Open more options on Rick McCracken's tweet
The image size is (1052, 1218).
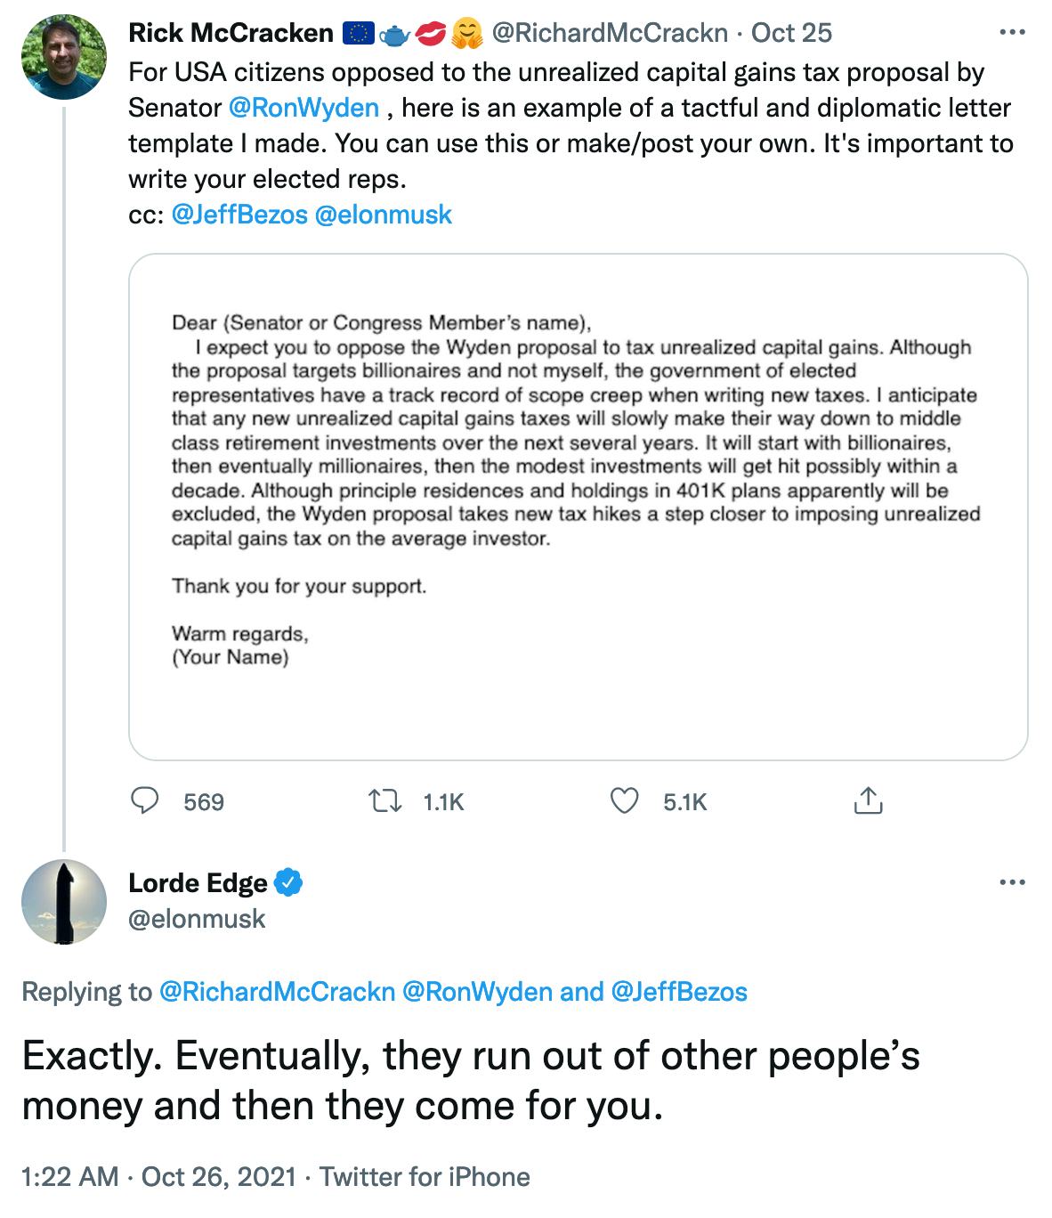(x=1012, y=33)
